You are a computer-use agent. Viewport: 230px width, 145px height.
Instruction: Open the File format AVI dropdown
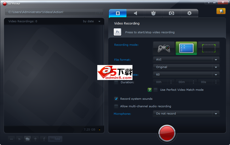click(186, 60)
